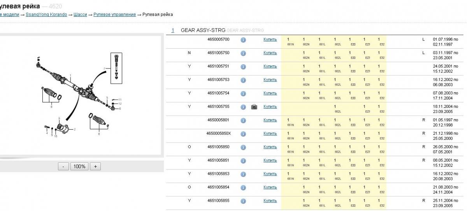Click info icon for part 4650005801
Image resolution: width=467 pixels, height=211 pixels.
coord(243,120)
